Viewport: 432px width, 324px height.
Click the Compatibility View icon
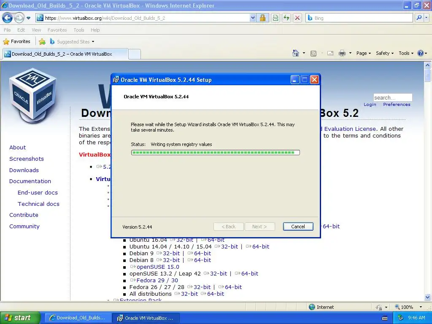coord(275,18)
